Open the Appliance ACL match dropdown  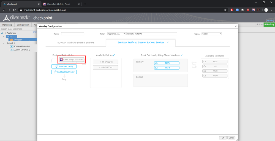pos(116,34)
